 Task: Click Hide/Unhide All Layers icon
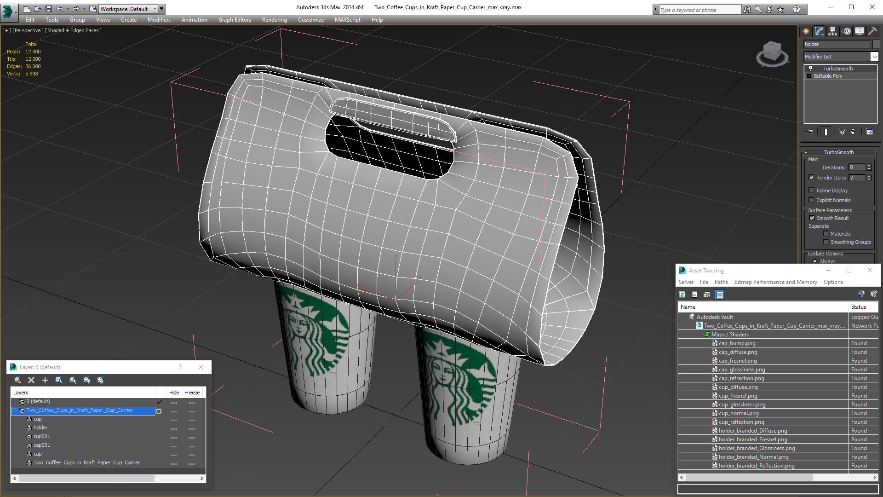pos(86,380)
